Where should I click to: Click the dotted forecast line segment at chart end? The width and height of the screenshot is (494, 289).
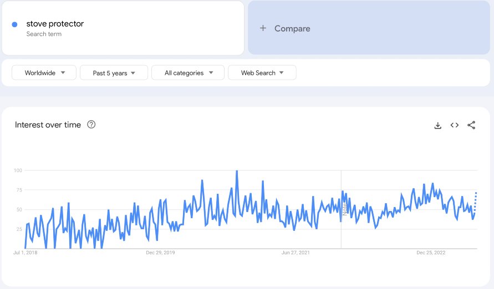(475, 202)
